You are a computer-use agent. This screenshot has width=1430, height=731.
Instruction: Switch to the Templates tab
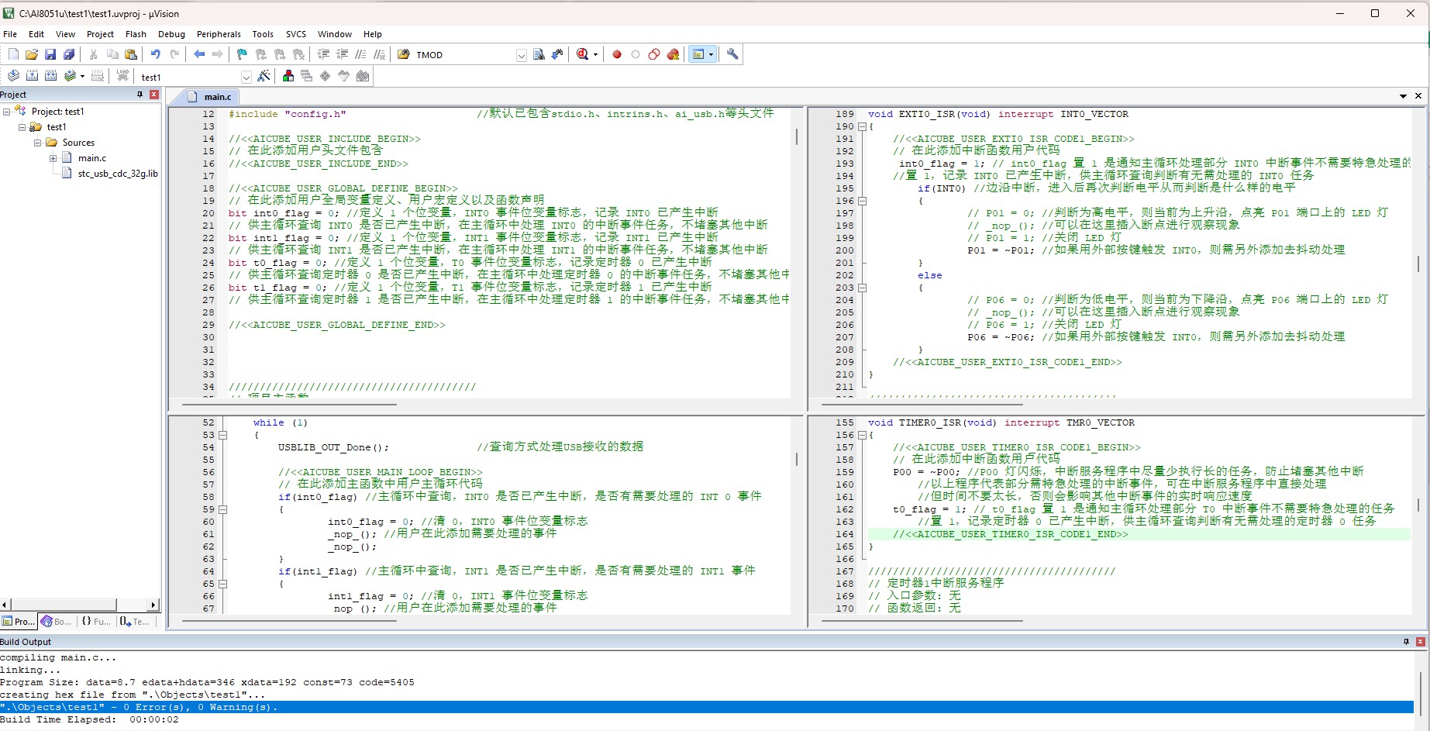point(135,621)
